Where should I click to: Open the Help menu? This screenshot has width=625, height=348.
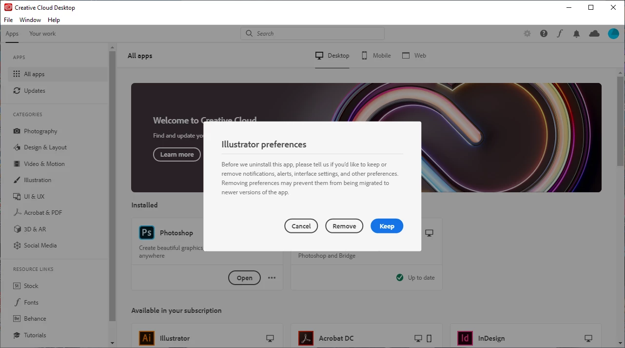[54, 20]
